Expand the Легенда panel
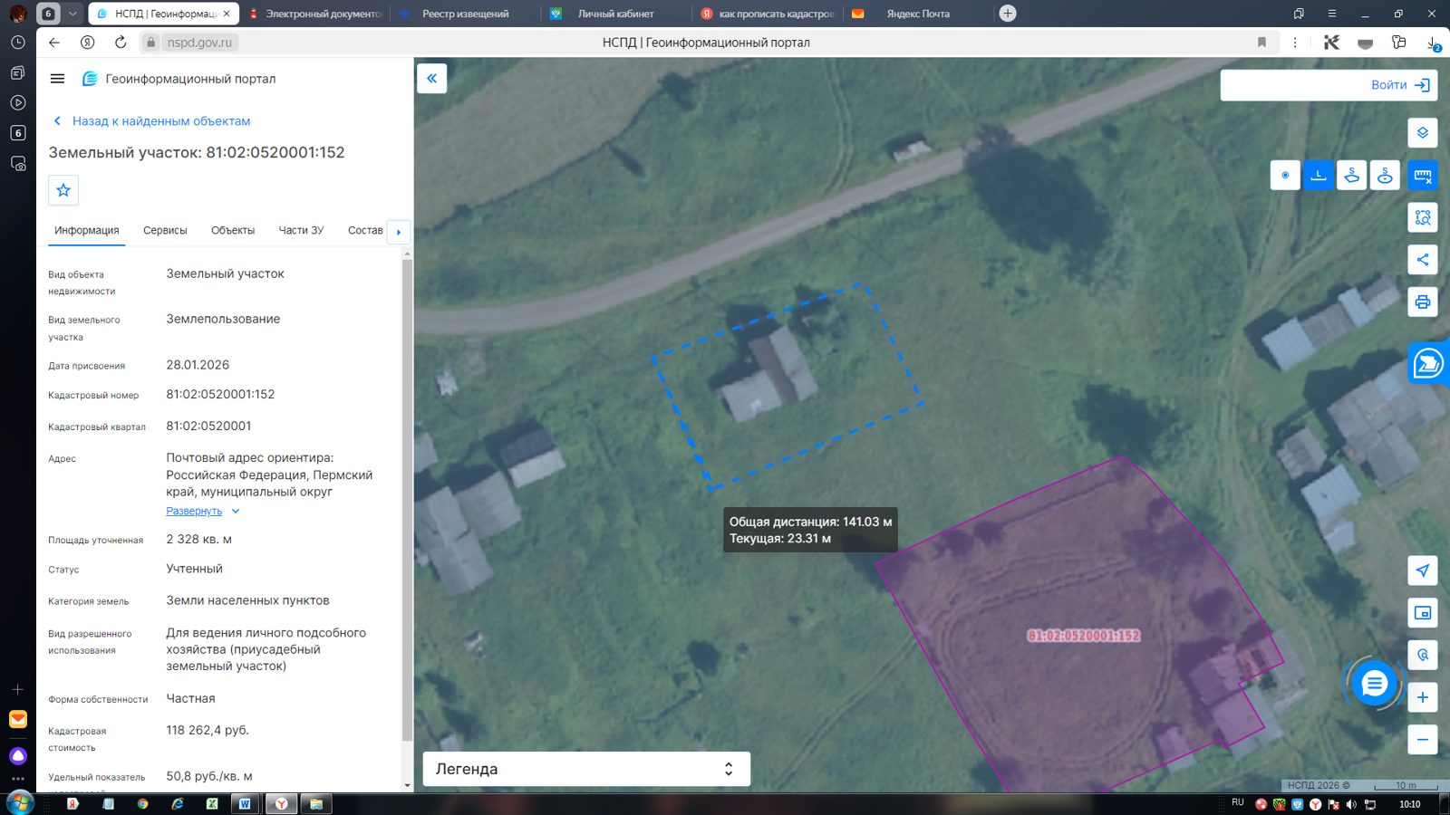This screenshot has height=815, width=1450. click(x=586, y=769)
